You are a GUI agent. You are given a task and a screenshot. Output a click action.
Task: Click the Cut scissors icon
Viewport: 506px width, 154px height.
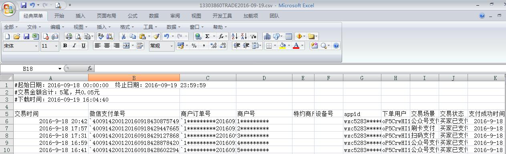tap(124, 36)
